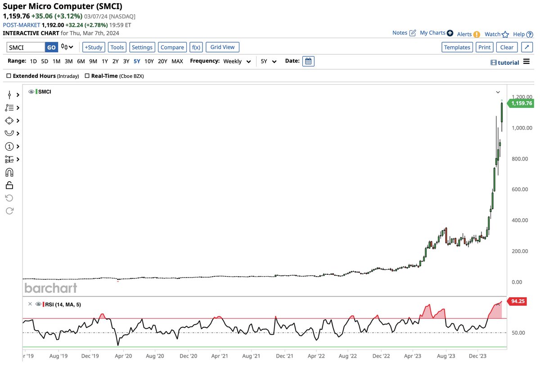
Task: Expand the measurement tool chevron
Action: click(x=18, y=159)
